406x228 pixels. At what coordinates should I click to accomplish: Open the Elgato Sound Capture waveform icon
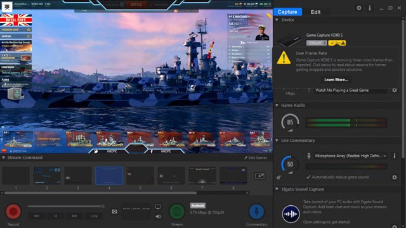pyautogui.click(x=291, y=214)
